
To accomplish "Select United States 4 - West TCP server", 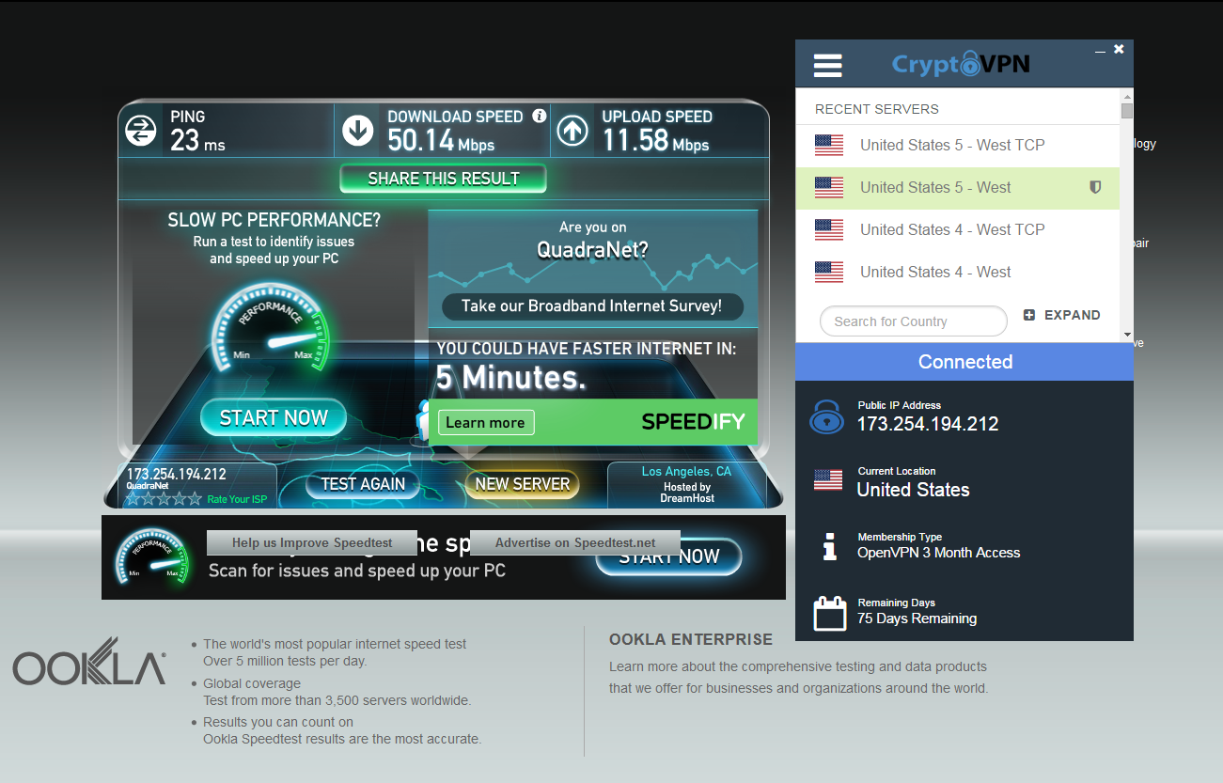I will (x=957, y=229).
